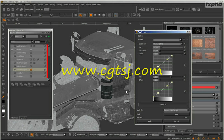Open the layer blend mode dropdown
224x140 pixels.
pos(22,42)
